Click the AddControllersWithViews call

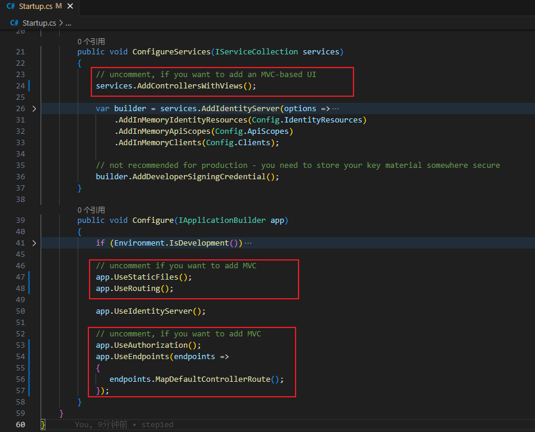(x=190, y=85)
